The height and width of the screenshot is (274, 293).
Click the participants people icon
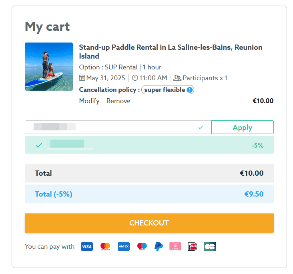point(177,78)
